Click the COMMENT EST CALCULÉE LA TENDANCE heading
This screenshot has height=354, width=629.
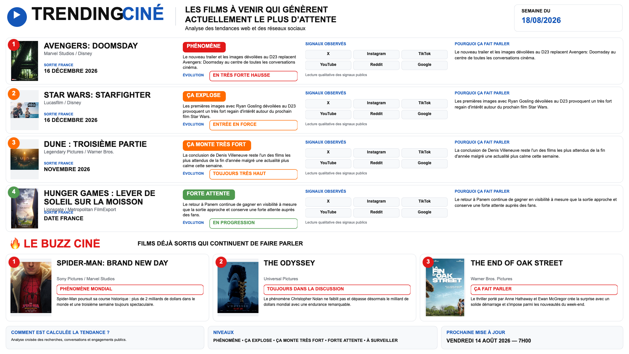coord(60,332)
